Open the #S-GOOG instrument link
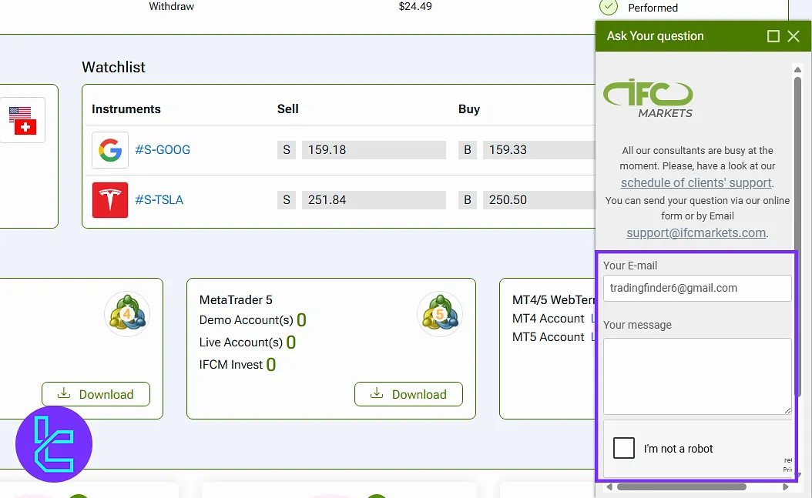This screenshot has width=812, height=498. coord(163,150)
